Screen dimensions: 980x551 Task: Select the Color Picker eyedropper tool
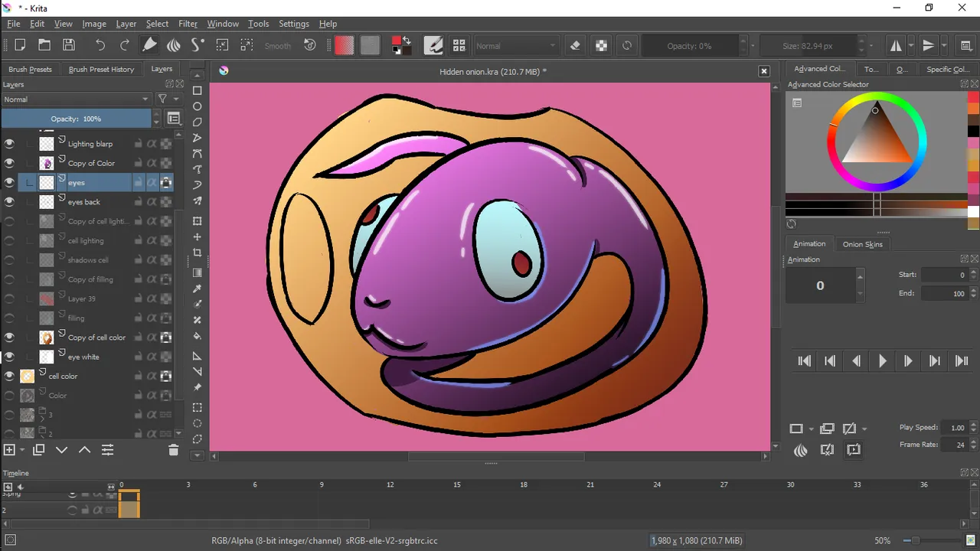point(197,289)
